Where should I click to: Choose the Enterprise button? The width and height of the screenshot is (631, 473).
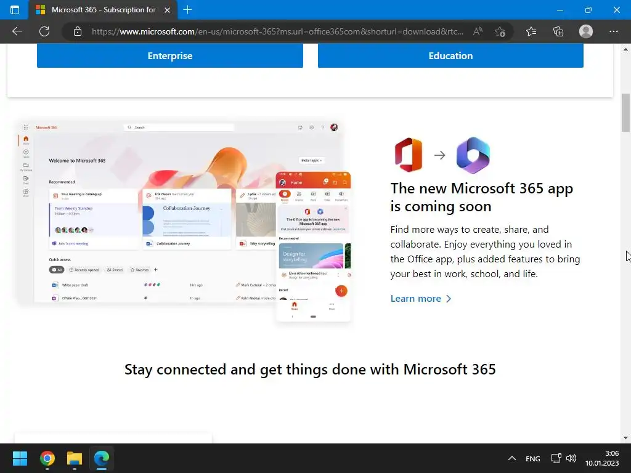click(x=170, y=55)
